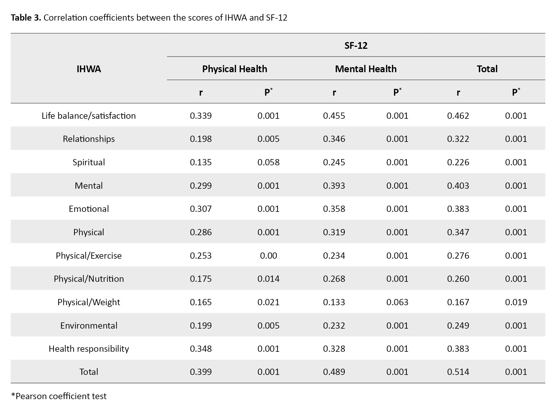
Task: Click the IHWA column header
Action: [88, 69]
